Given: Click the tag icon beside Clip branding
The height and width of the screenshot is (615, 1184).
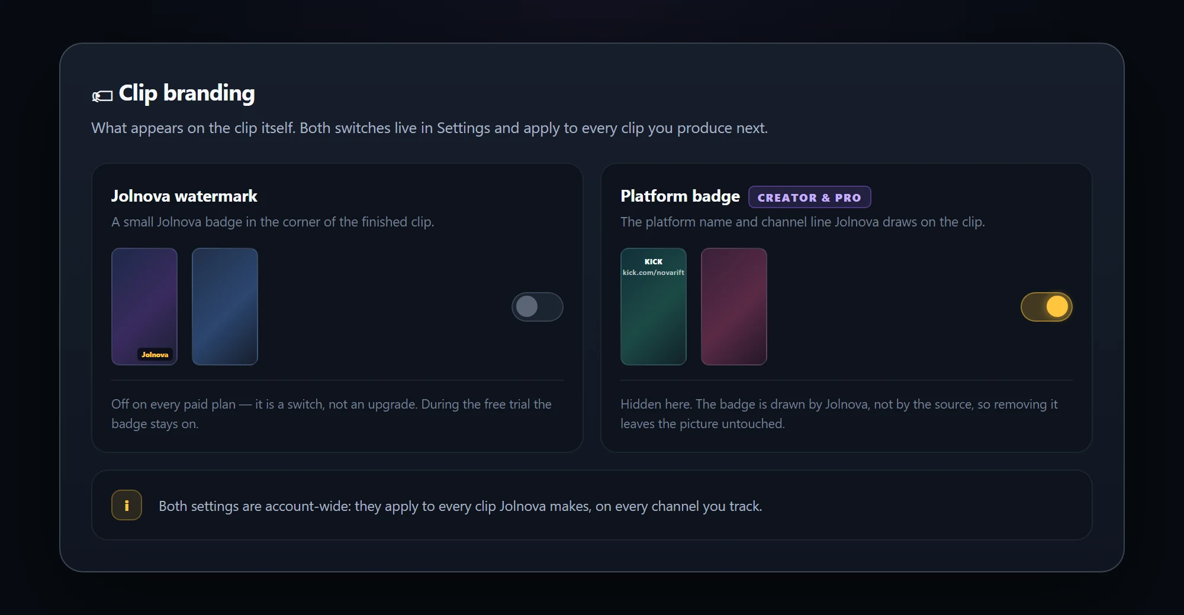Looking at the screenshot, I should [102, 95].
